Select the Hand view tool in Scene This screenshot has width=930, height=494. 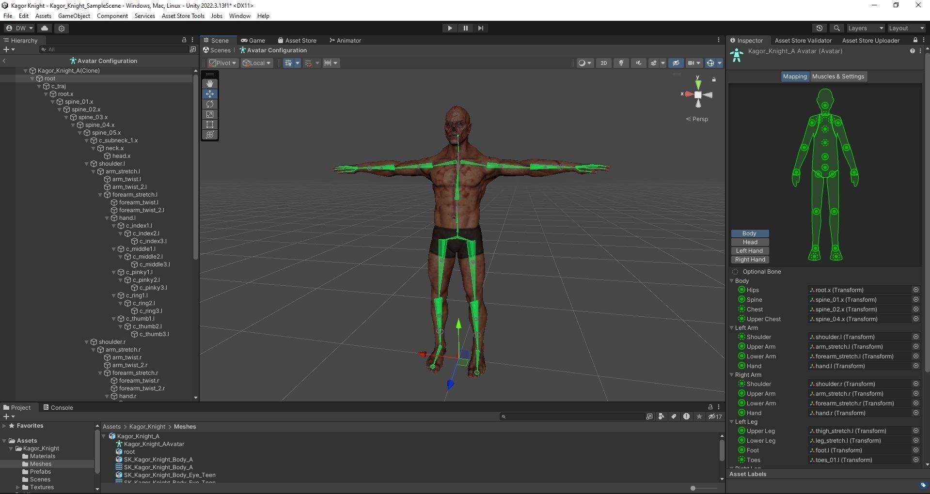[210, 84]
